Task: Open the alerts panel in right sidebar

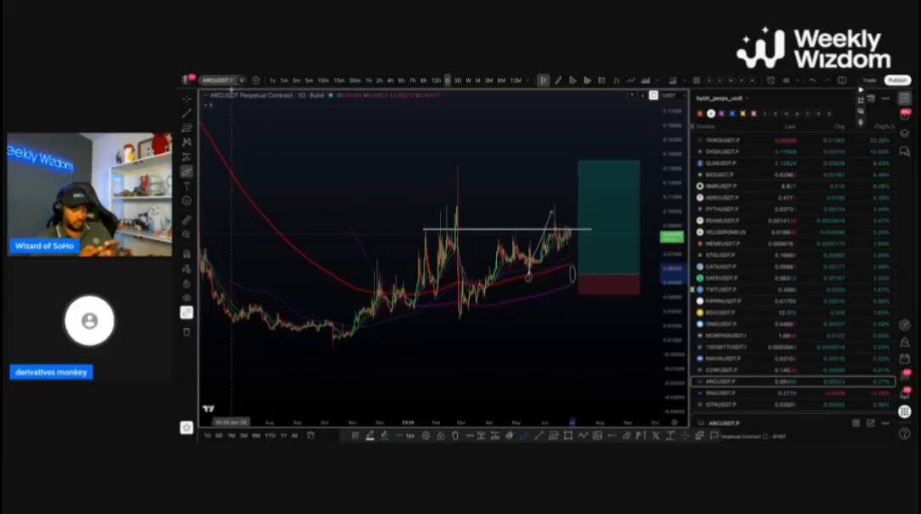Action: [x=905, y=115]
